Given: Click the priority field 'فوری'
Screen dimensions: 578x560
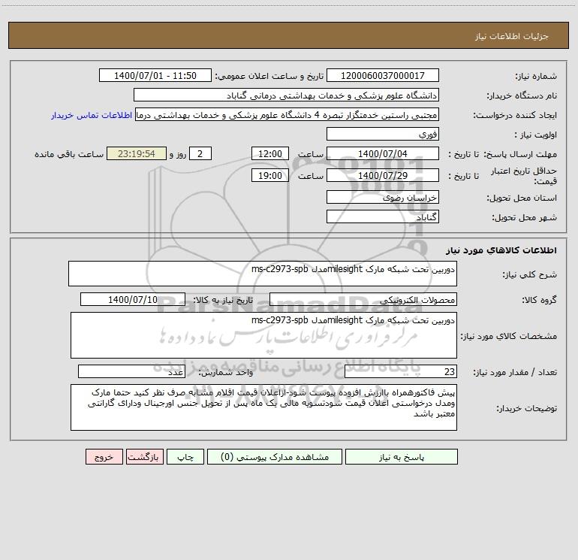Looking at the screenshot, I should [x=383, y=134].
